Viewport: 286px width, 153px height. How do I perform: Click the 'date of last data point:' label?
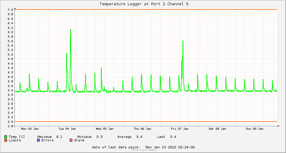coord(116,147)
